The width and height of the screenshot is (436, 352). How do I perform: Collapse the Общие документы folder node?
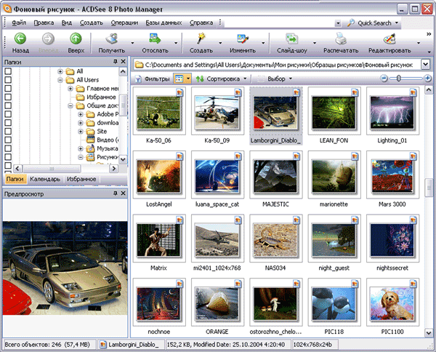click(x=70, y=105)
